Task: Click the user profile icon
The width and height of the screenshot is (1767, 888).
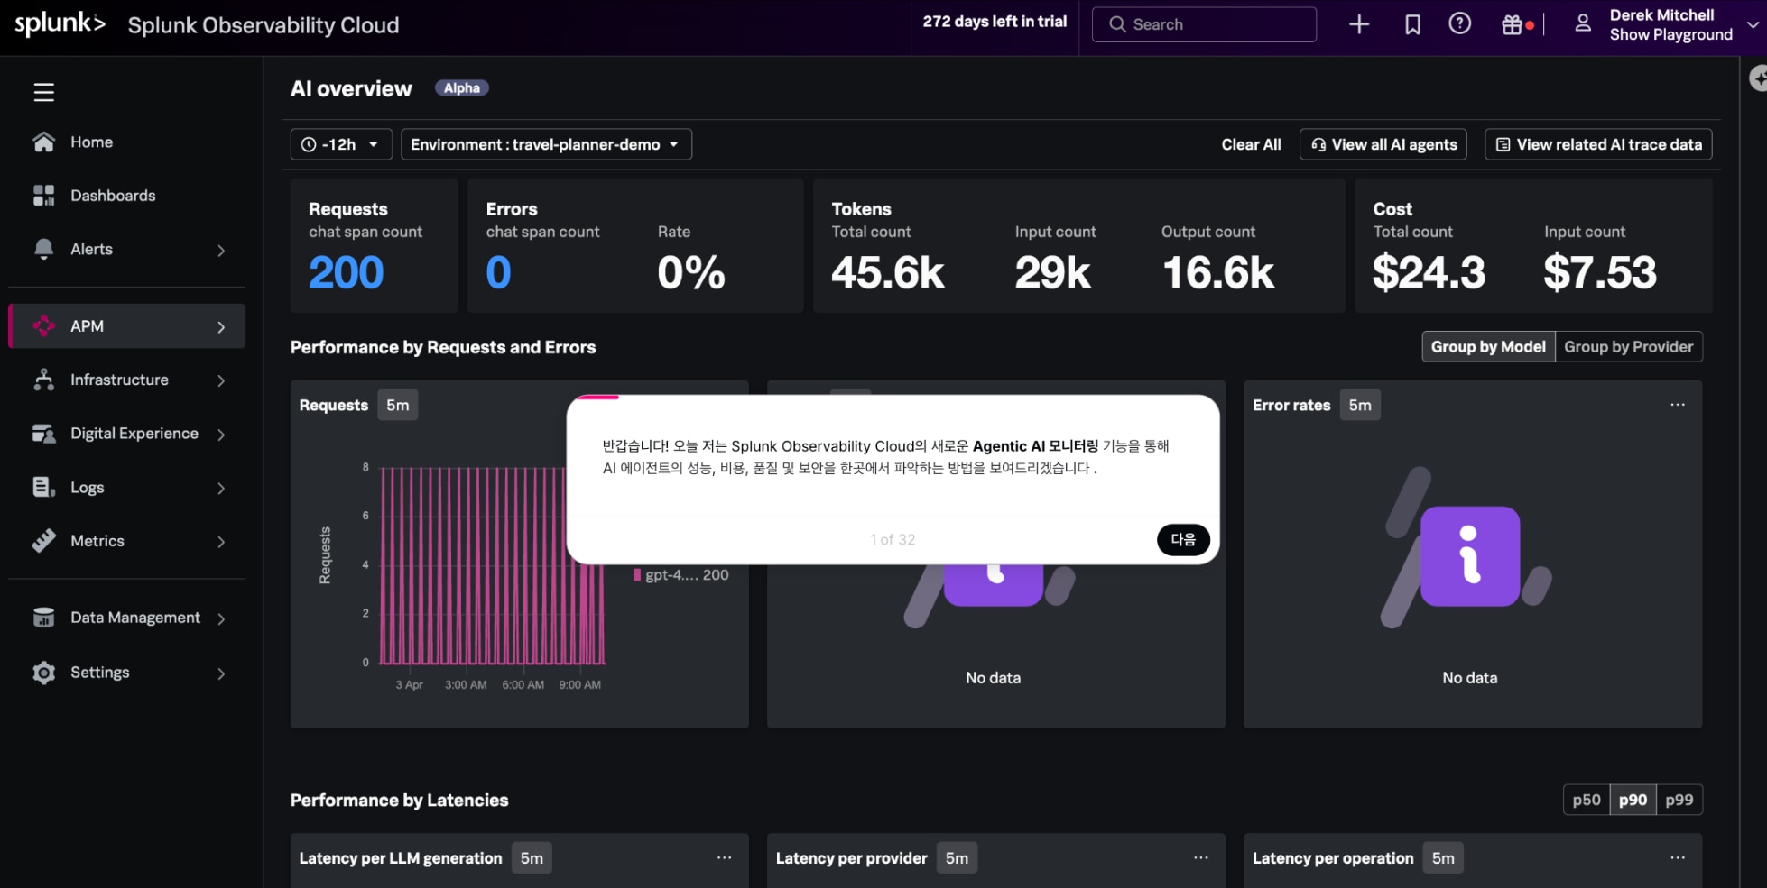Action: pyautogui.click(x=1583, y=23)
